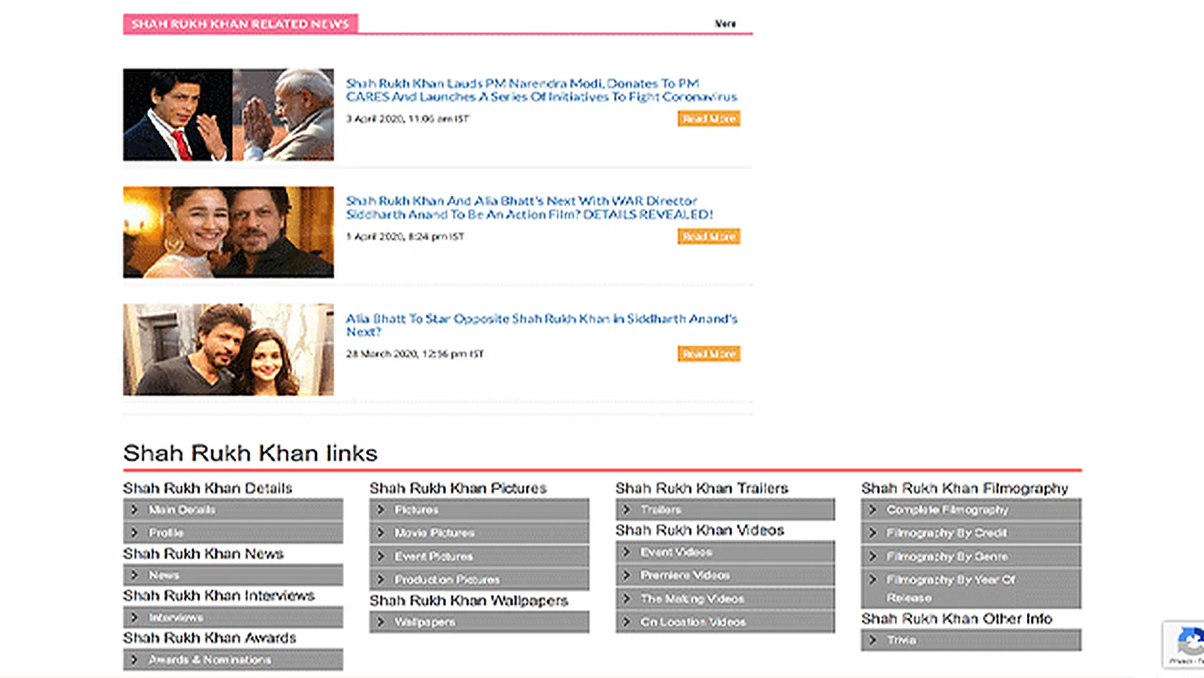Open Complete Filmography
This screenshot has width=1204, height=678.
pyautogui.click(x=971, y=509)
